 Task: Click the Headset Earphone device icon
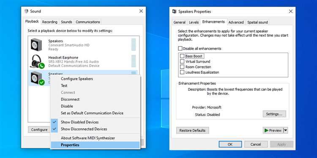37,62
